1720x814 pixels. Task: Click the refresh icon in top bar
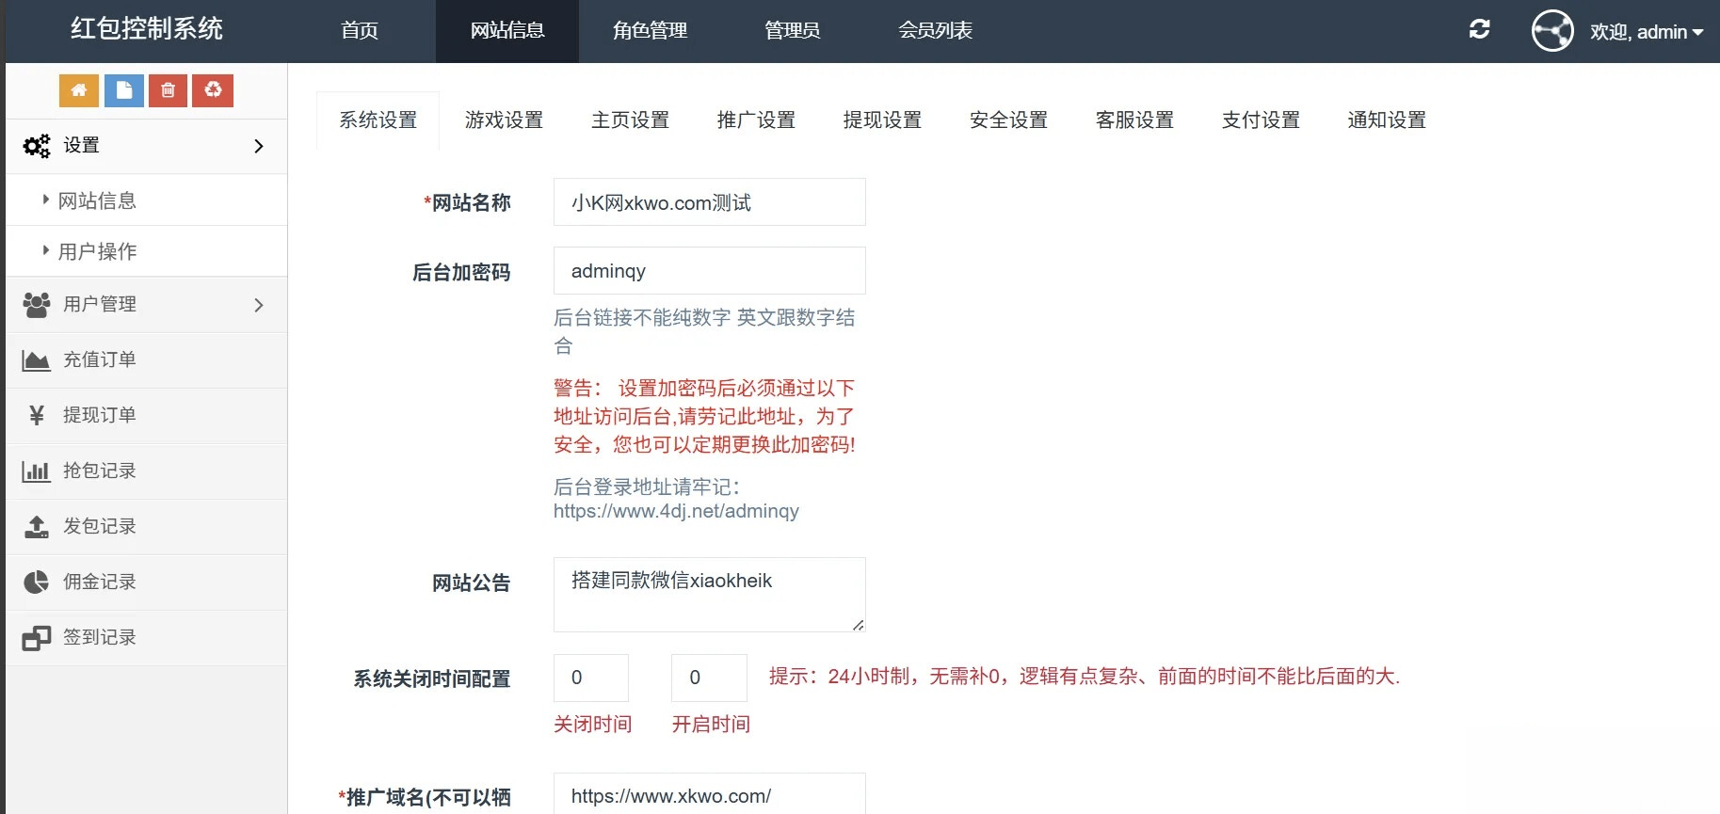coord(1479,30)
